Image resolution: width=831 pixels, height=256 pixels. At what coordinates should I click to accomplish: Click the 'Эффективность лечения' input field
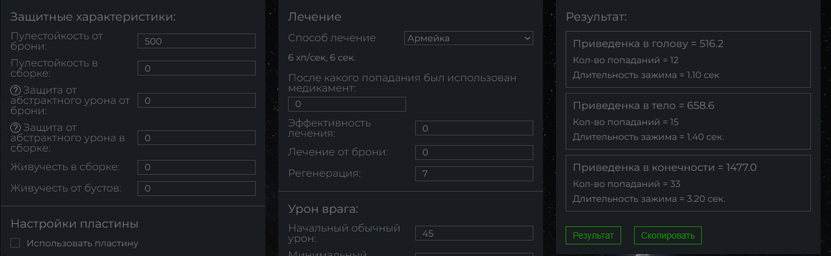coord(474,128)
